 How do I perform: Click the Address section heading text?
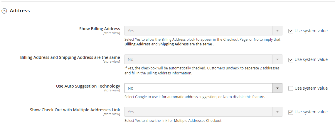click(20, 11)
